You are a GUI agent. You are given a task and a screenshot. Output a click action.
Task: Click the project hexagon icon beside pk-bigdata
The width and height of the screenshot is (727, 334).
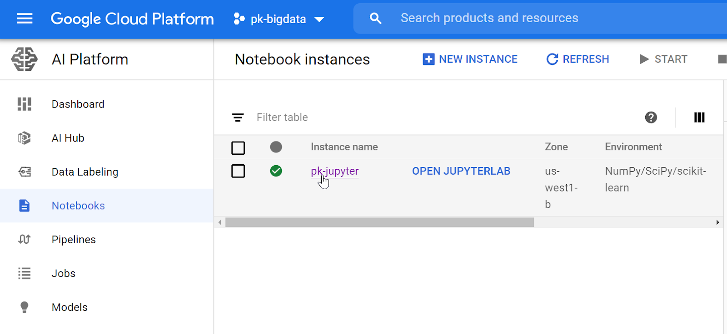[x=239, y=19]
